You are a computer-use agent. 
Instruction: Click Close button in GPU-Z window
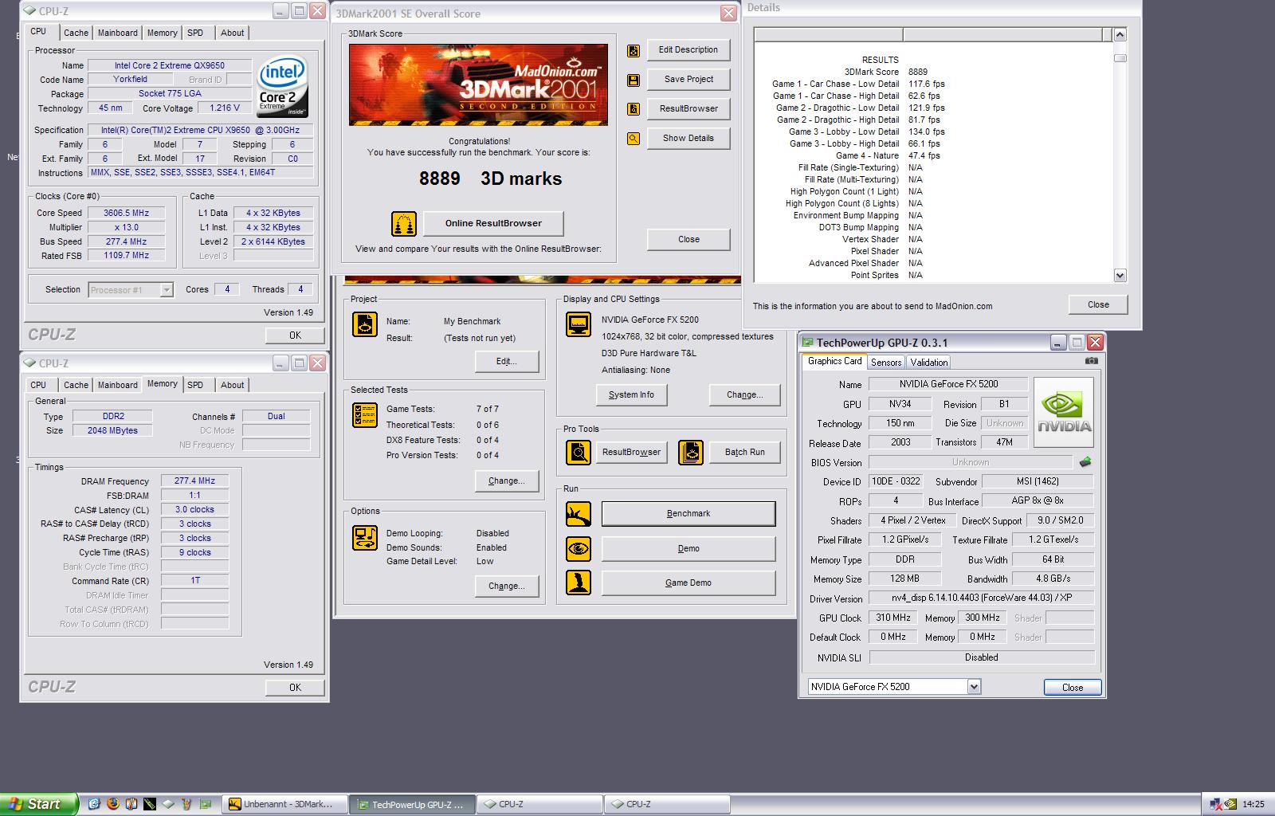pos(1073,688)
